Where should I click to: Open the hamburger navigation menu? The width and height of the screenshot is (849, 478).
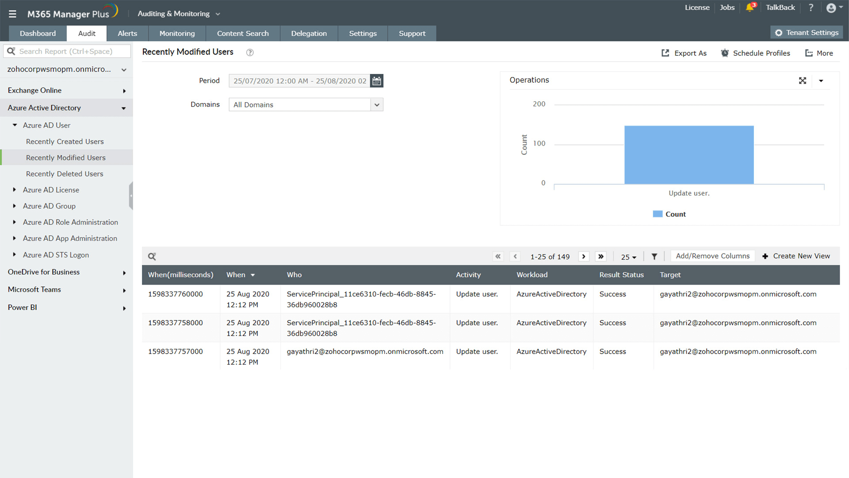(x=12, y=14)
